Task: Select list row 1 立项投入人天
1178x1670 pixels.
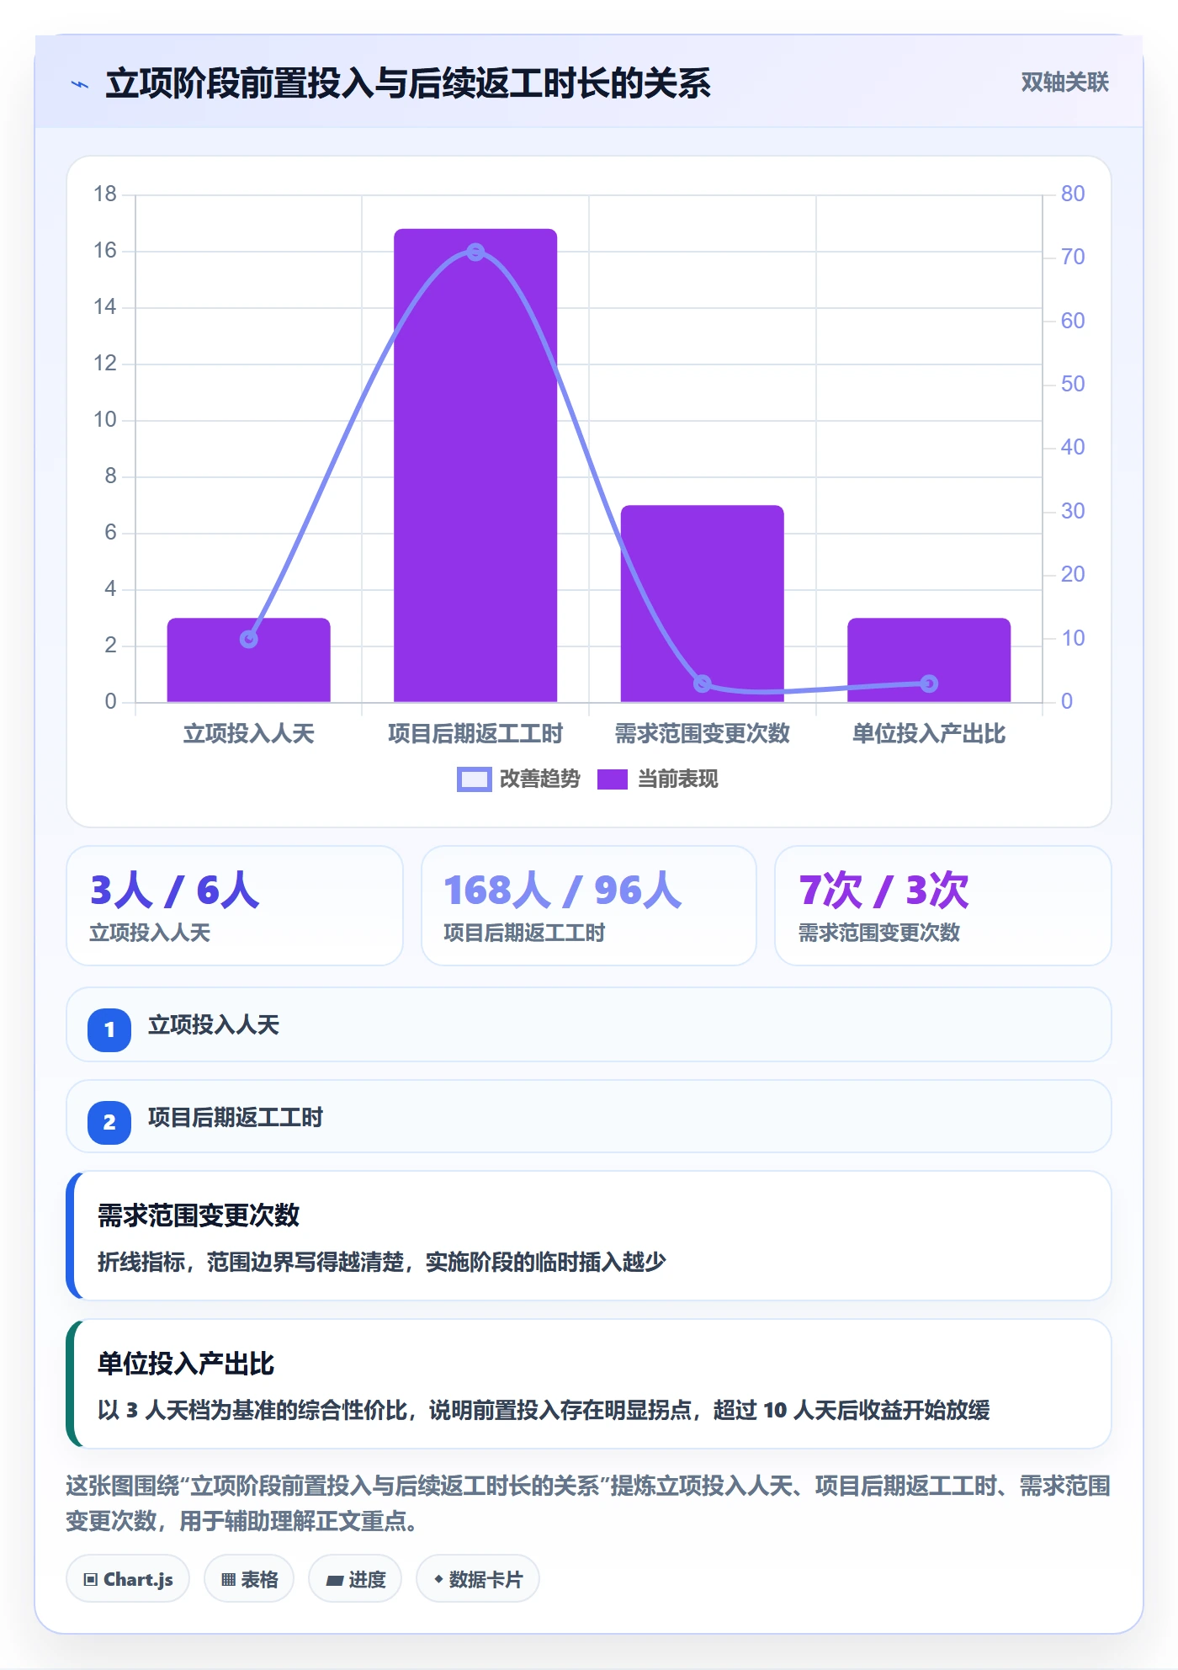Action: pos(589,1024)
